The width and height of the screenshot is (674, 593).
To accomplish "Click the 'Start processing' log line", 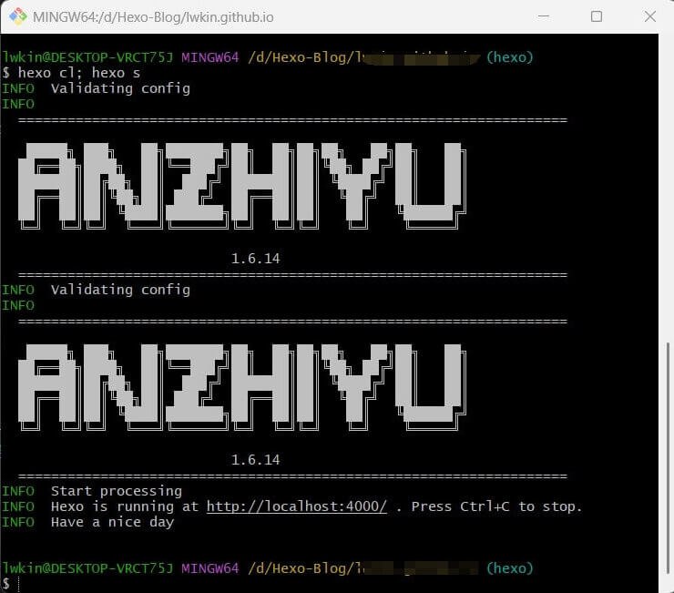I will [116, 491].
